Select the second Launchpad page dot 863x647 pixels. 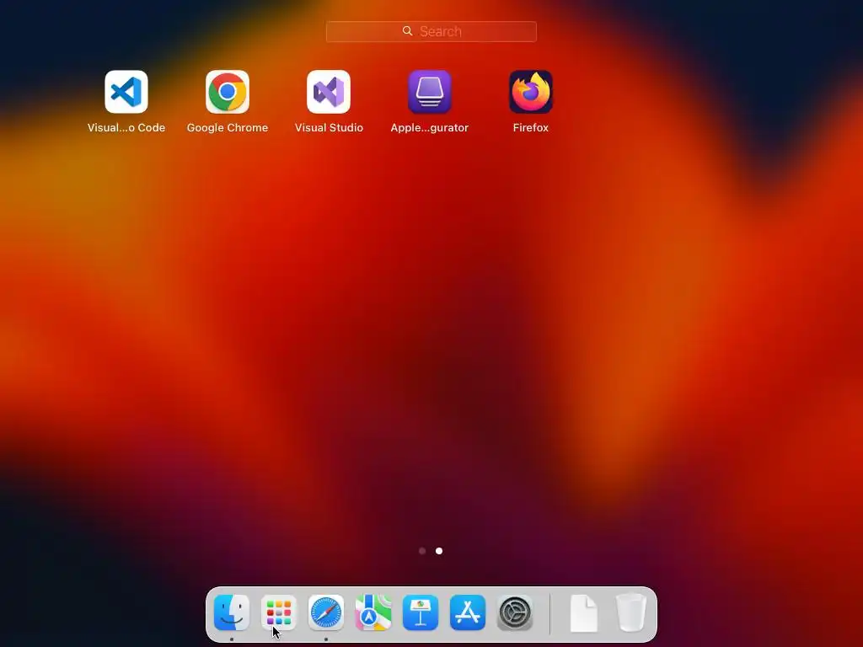point(438,551)
